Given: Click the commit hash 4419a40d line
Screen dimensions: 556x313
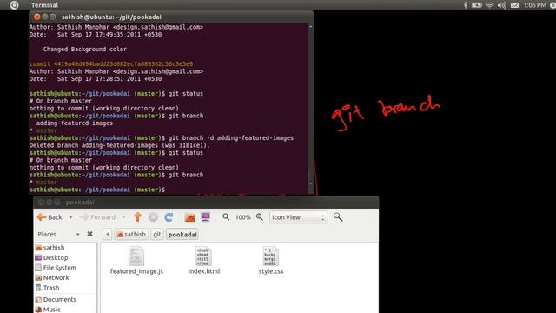Looking at the screenshot, I should tap(111, 63).
